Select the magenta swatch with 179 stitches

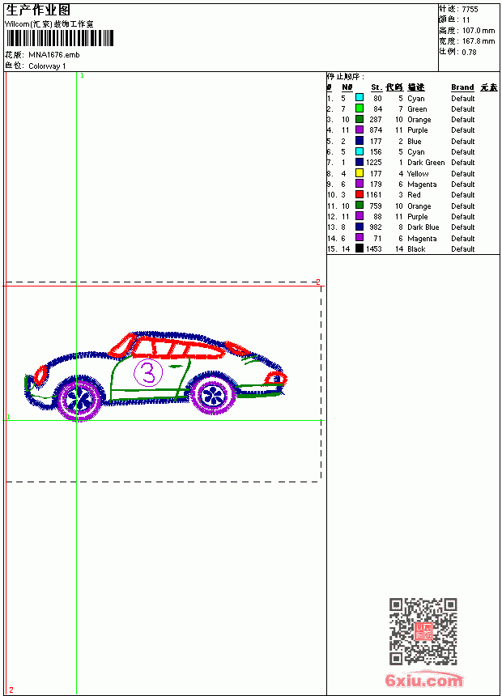(x=359, y=184)
